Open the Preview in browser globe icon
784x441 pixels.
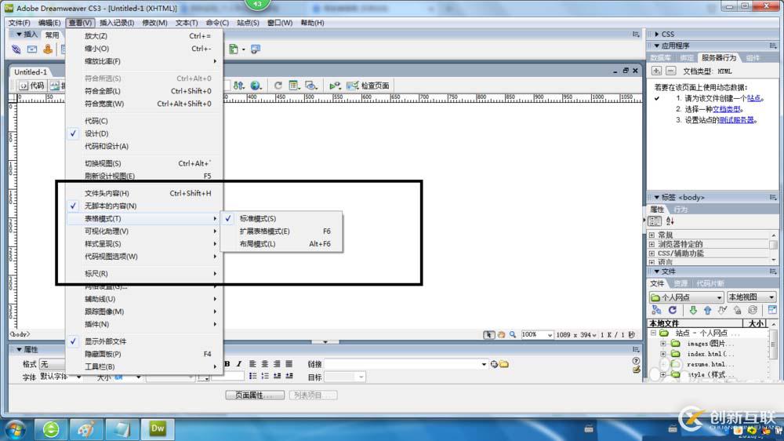point(256,86)
